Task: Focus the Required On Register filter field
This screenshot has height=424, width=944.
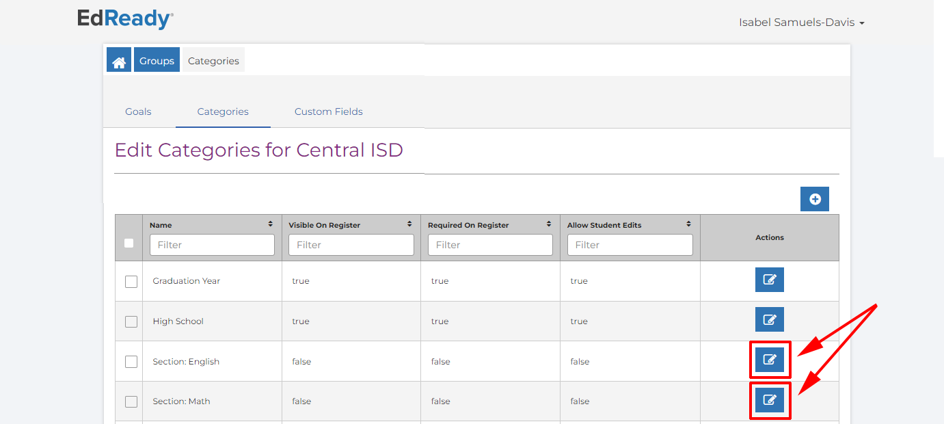Action: 490,245
